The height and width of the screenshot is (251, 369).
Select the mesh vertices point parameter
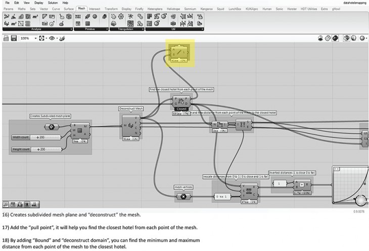point(183,196)
